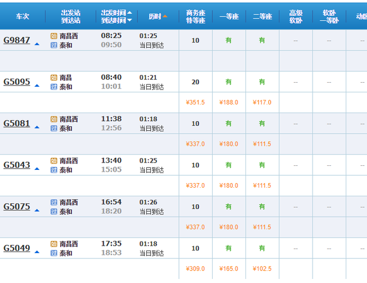
Task: Click the 过 icon beside G5095's 泰和
Action: point(54,87)
